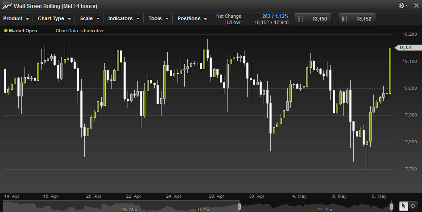422x212 pixels.
Task: Enable the crosshair cursor tool
Action: (413, 206)
